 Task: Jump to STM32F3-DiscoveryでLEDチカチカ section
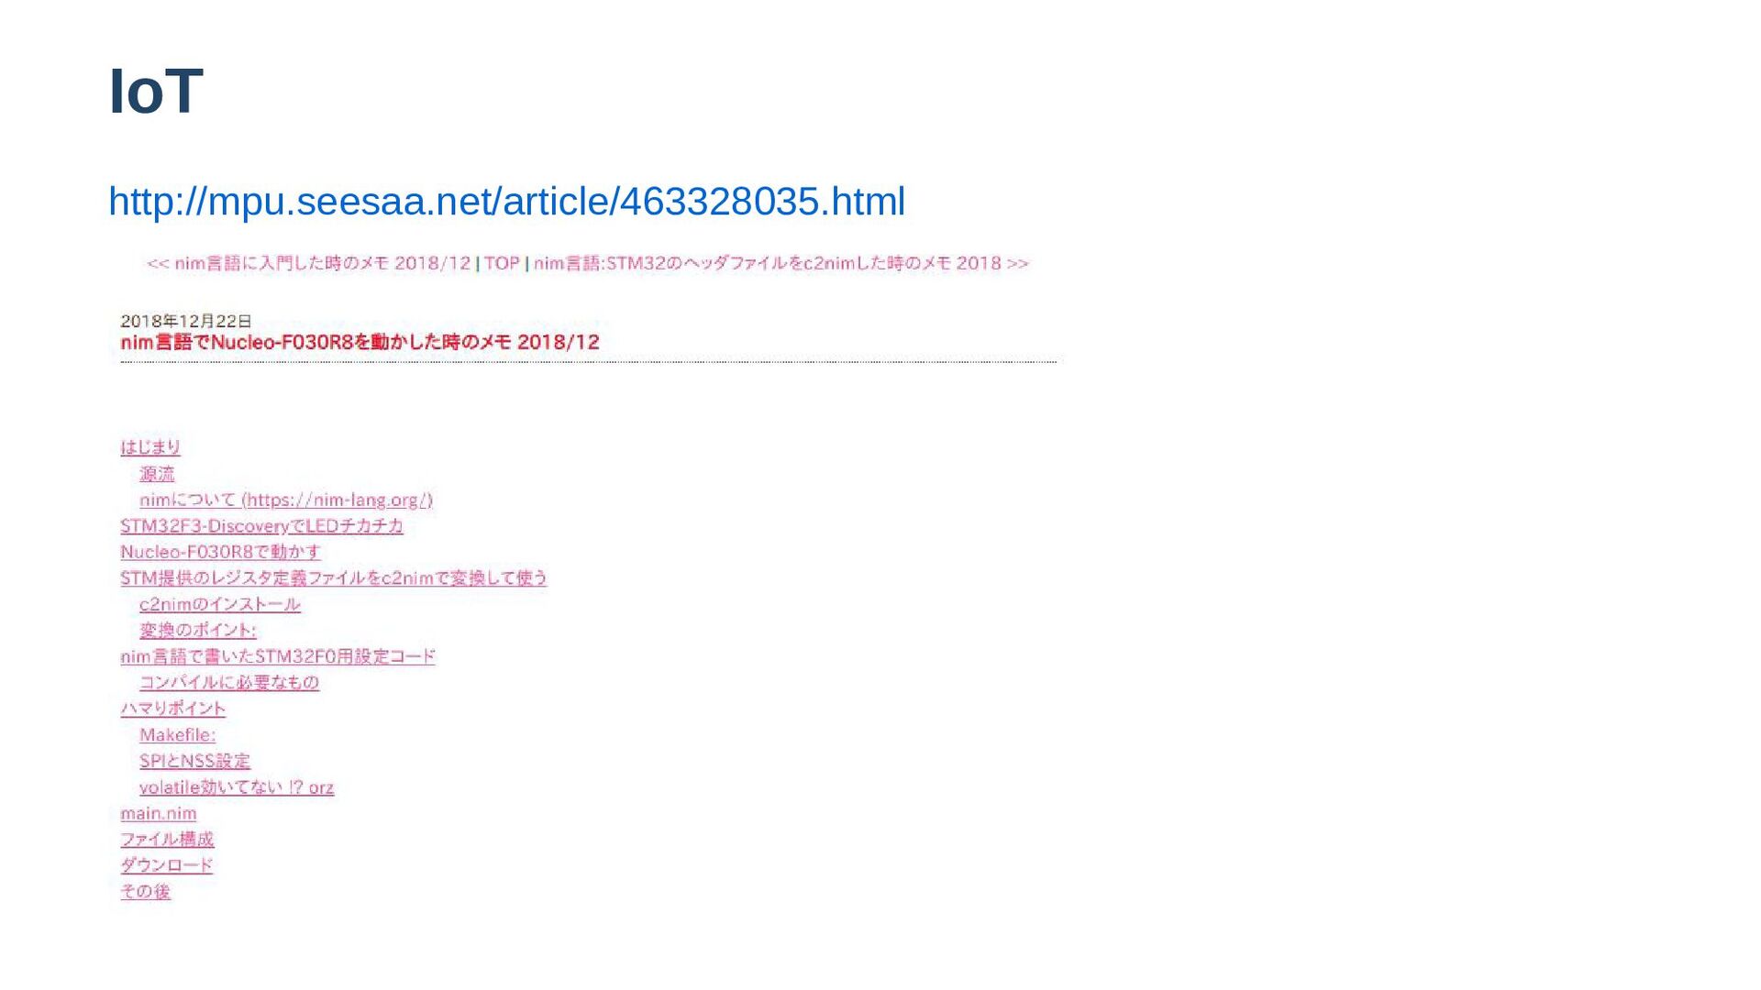261,526
